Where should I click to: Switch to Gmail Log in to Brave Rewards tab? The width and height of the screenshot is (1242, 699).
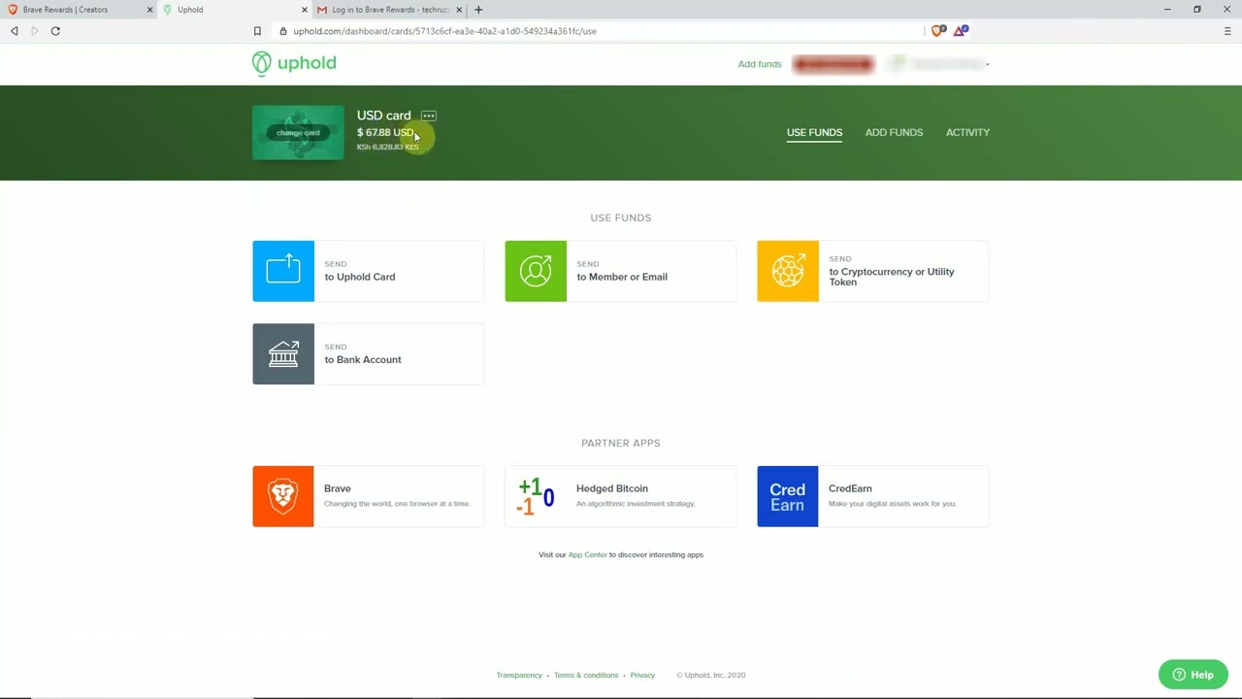388,10
